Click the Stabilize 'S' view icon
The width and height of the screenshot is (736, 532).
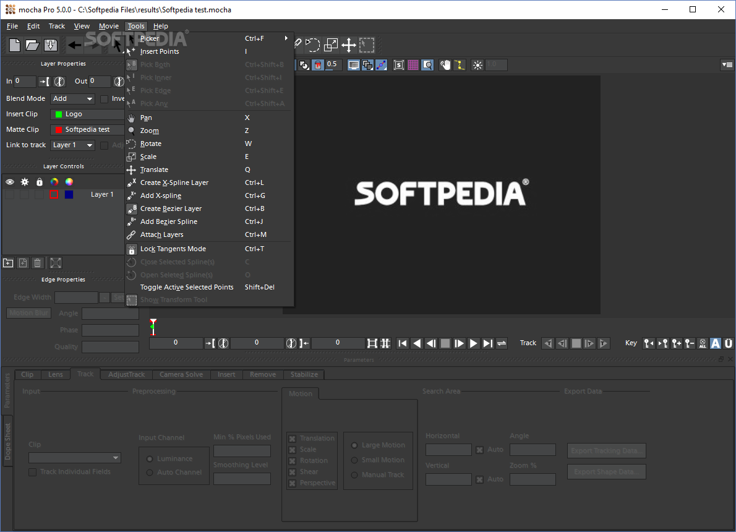(x=399, y=65)
